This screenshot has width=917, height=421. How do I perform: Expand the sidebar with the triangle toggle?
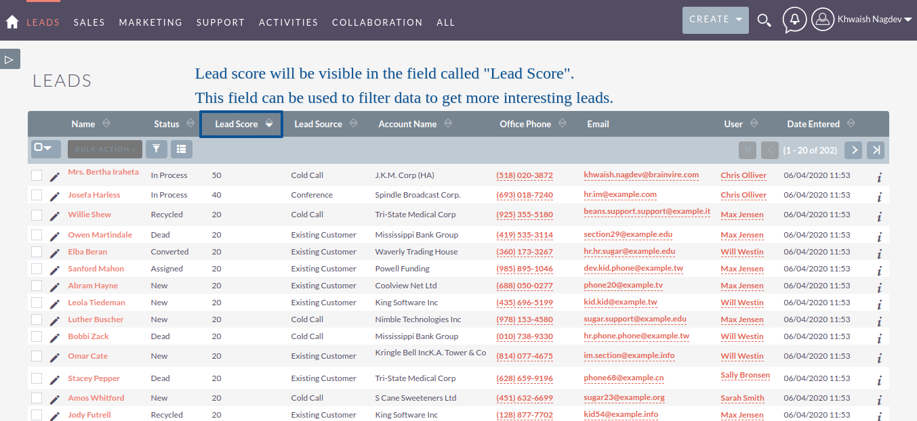click(9, 59)
